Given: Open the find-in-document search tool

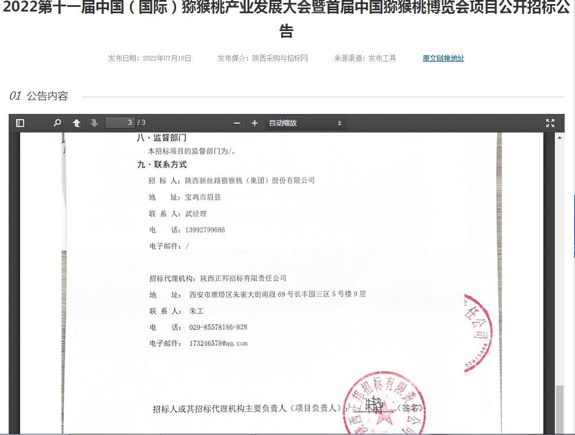Looking at the screenshot, I should point(57,123).
